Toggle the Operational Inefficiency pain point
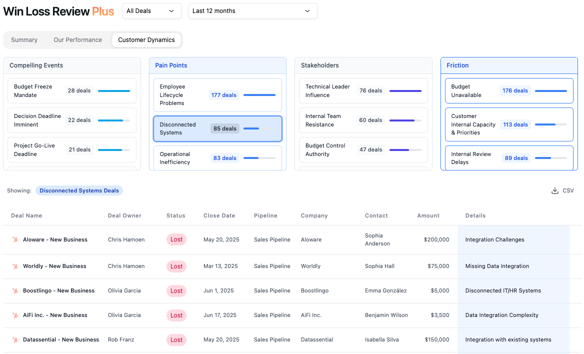 217,158
